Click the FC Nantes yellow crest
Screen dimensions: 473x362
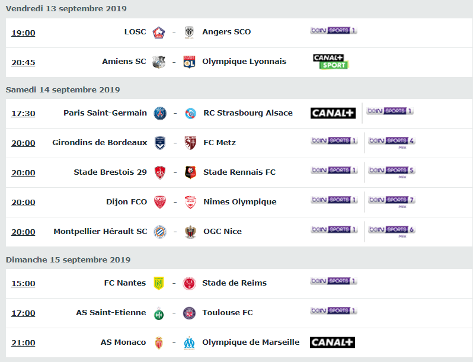coord(159,283)
